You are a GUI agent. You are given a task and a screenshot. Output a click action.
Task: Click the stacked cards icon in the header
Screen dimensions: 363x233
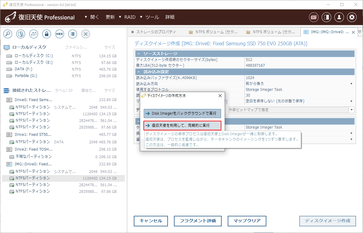(314, 17)
